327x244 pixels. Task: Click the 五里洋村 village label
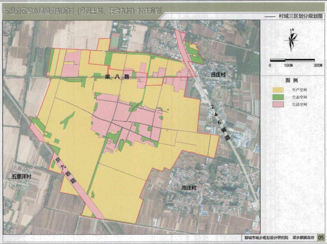[22, 177]
